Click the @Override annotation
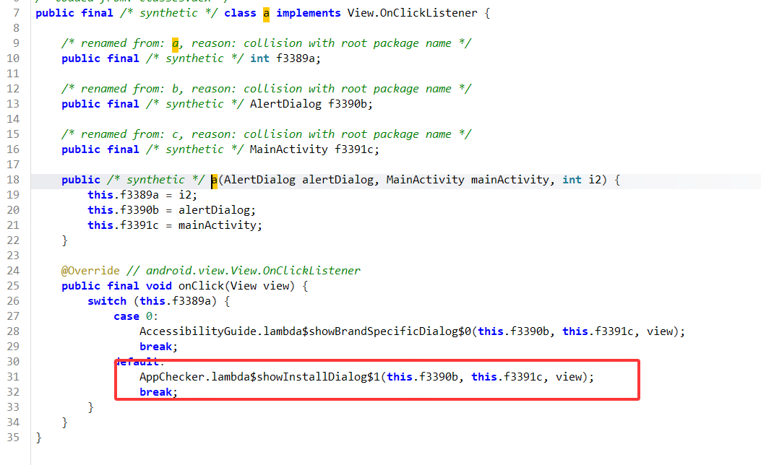Screen dimensions: 761x465 pos(90,271)
